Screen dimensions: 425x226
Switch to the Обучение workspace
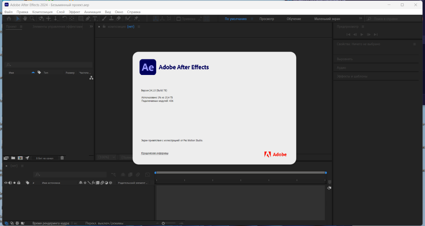click(x=294, y=19)
